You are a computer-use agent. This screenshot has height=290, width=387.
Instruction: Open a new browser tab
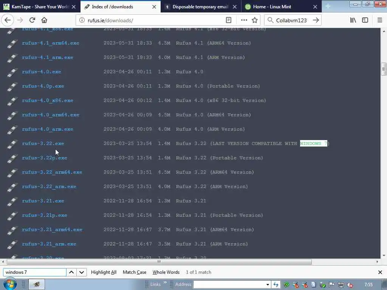pos(328,6)
